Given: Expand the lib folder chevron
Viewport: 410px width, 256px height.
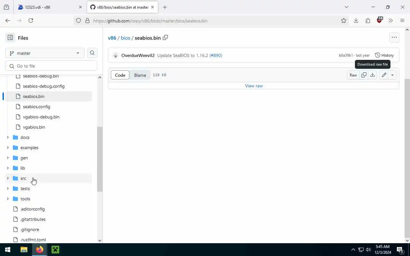Looking at the screenshot, I should click(8, 168).
